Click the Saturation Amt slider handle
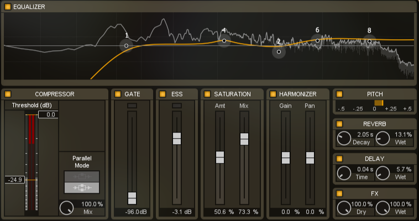This screenshot has height=221, width=419. coord(220,157)
